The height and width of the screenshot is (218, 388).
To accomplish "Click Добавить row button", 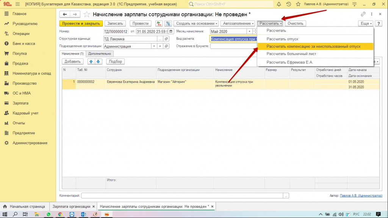I will click(x=72, y=61).
